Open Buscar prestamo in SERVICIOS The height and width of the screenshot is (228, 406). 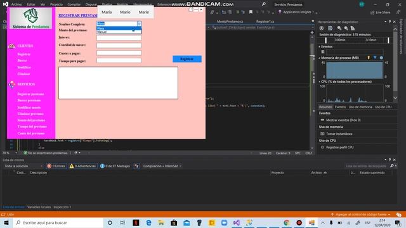29,100
